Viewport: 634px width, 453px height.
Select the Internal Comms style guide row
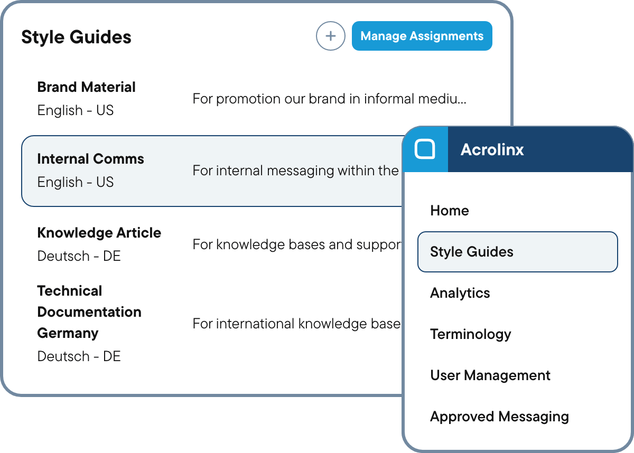[x=211, y=171]
